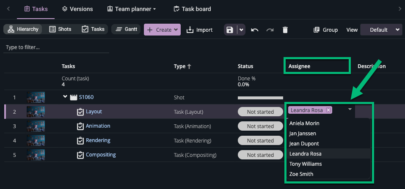This screenshot has width=405, height=189.
Task: Open the S1060 shot link
Action: coord(86,97)
